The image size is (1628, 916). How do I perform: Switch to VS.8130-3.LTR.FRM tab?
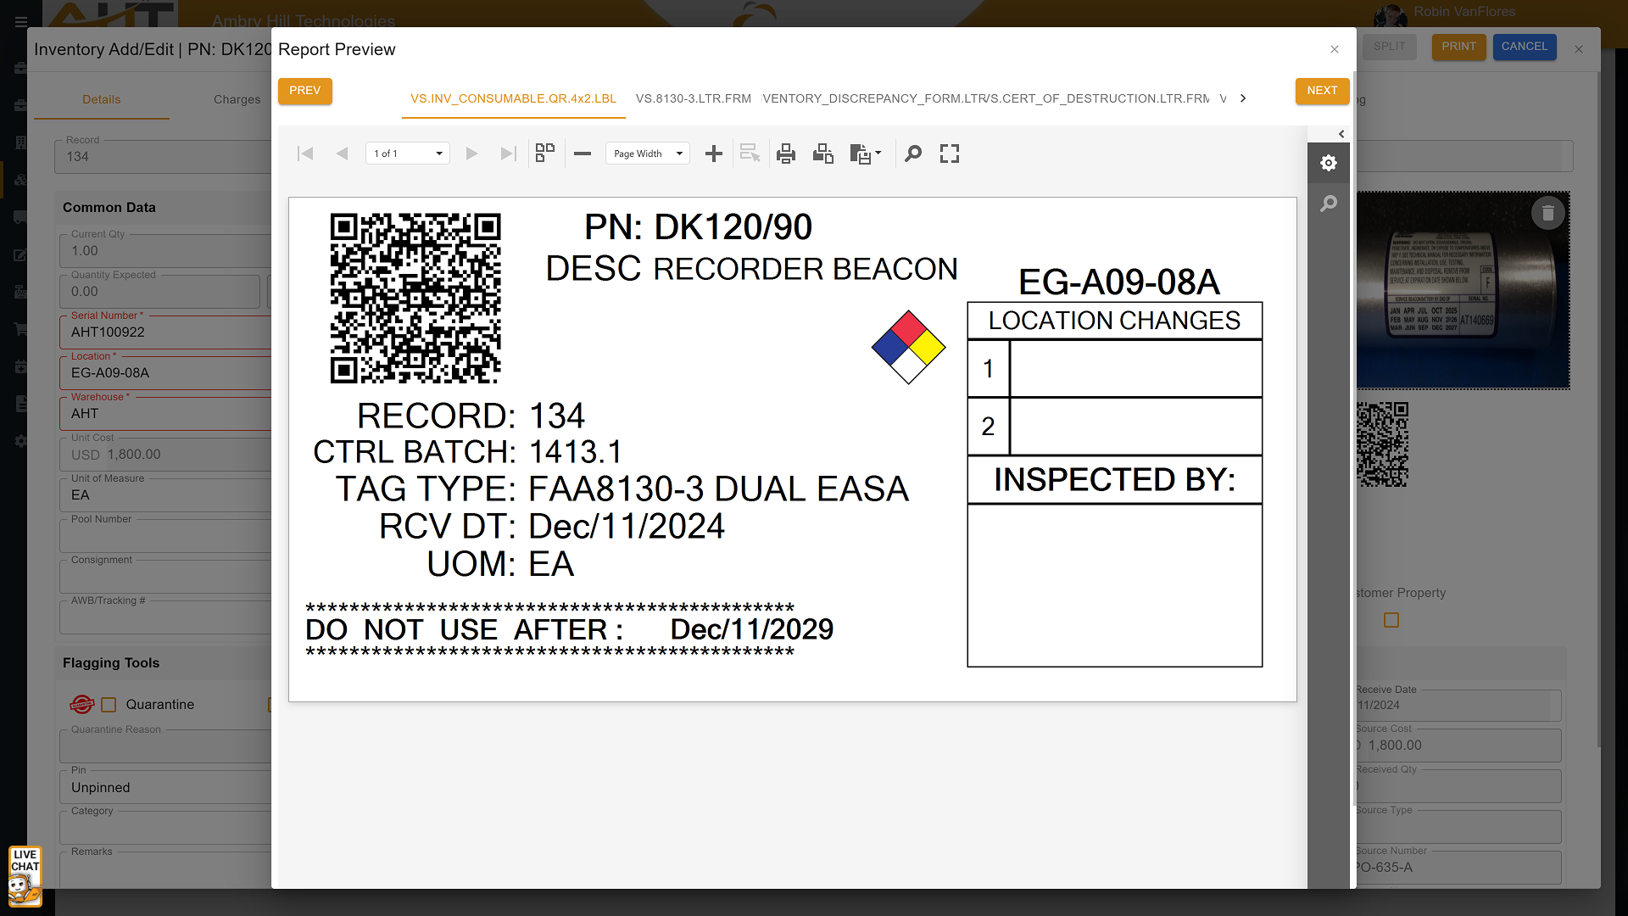693,98
